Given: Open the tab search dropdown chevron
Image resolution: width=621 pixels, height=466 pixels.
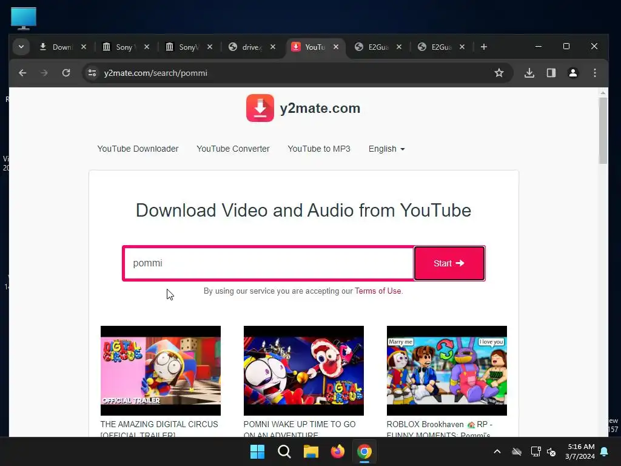Looking at the screenshot, I should tap(21, 47).
